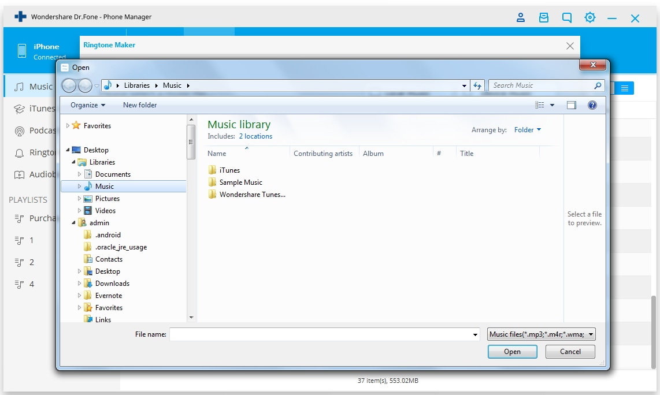The height and width of the screenshot is (395, 660).
Task: Switch Dr.Fone to list view button
Action: pos(625,88)
